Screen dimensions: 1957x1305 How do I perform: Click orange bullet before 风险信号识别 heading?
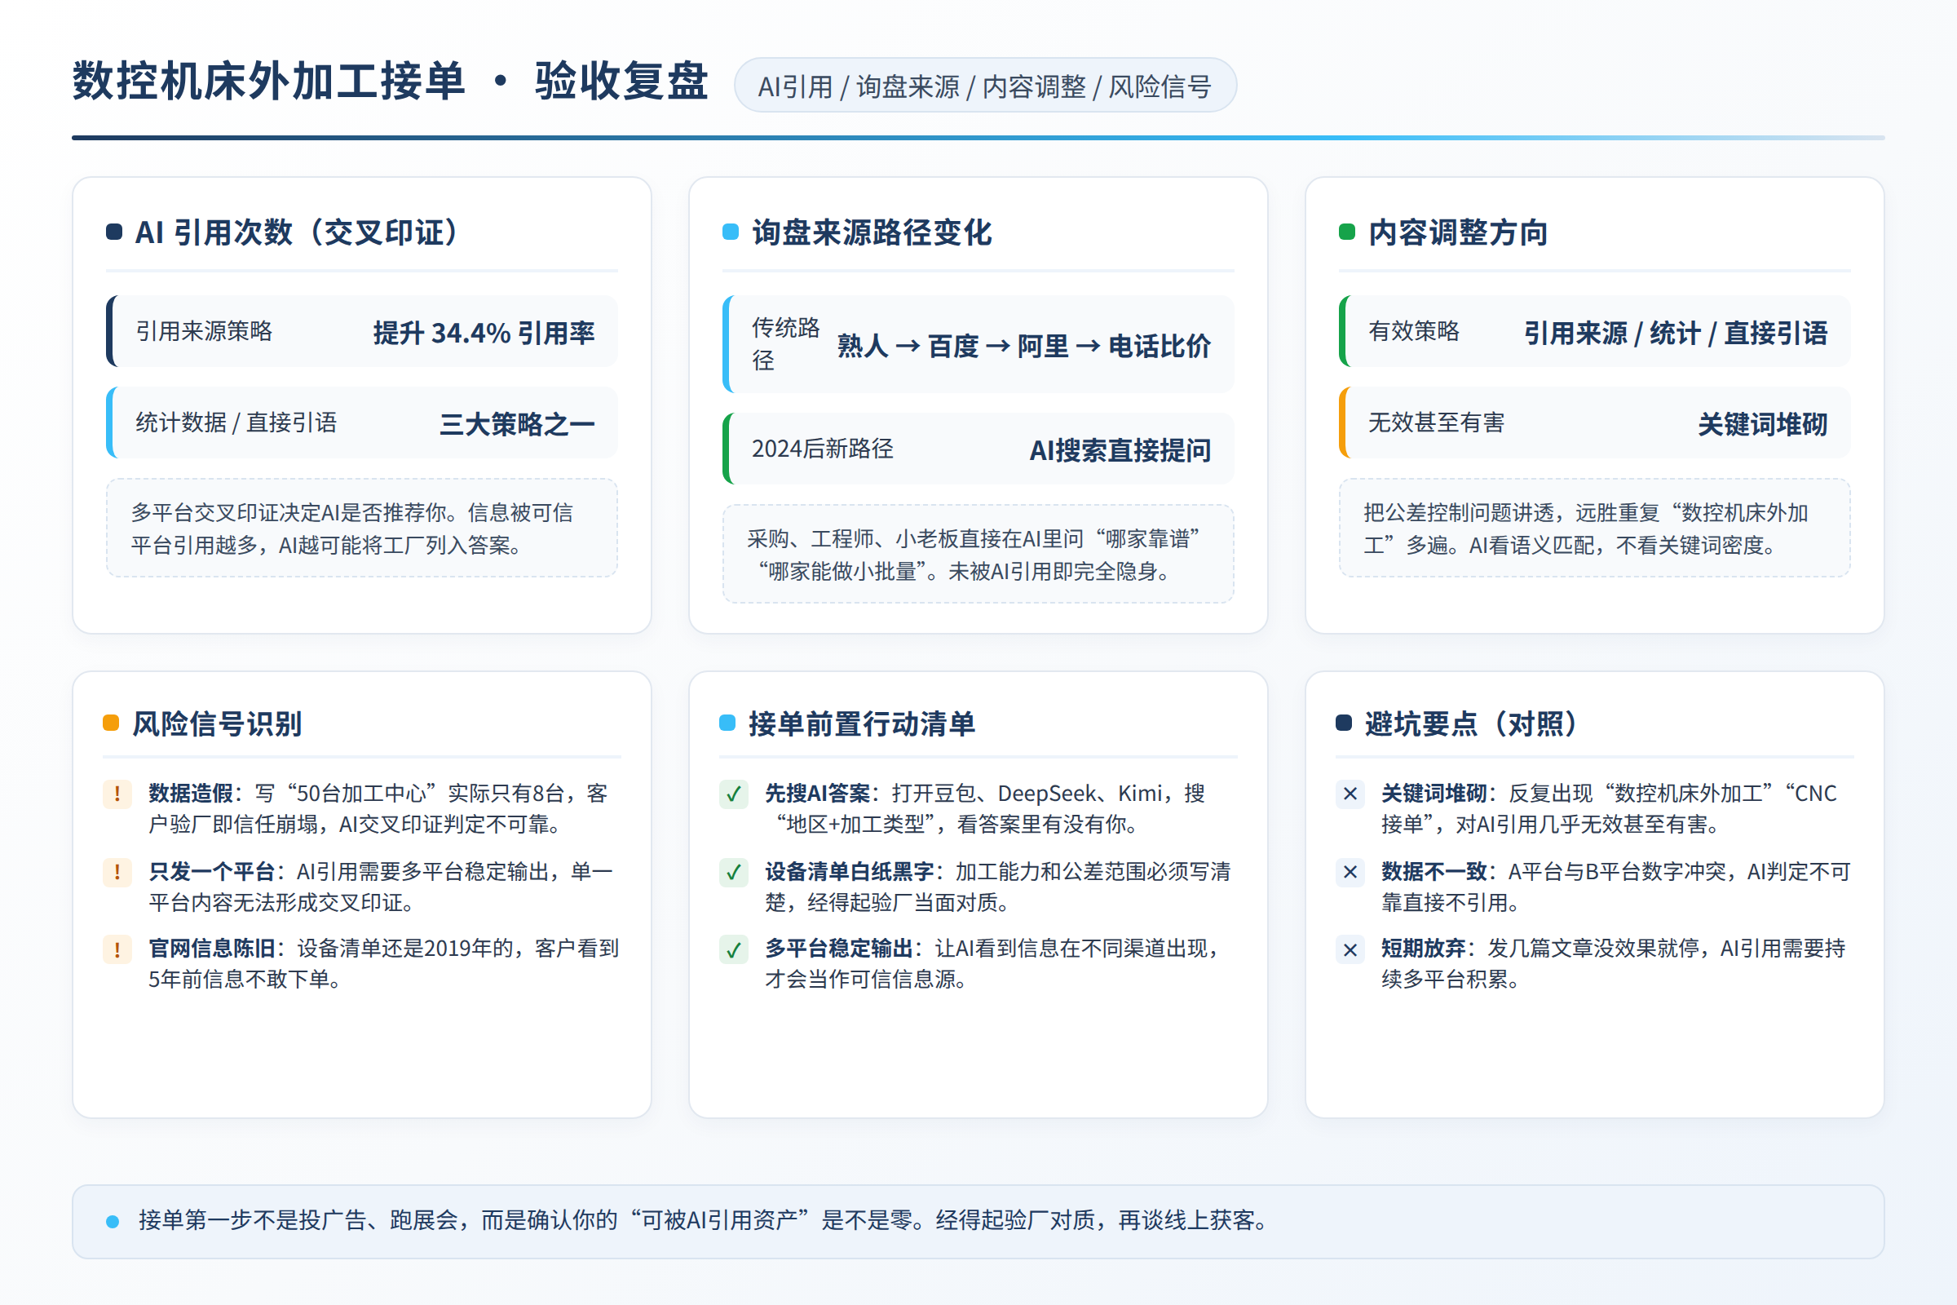tap(111, 723)
